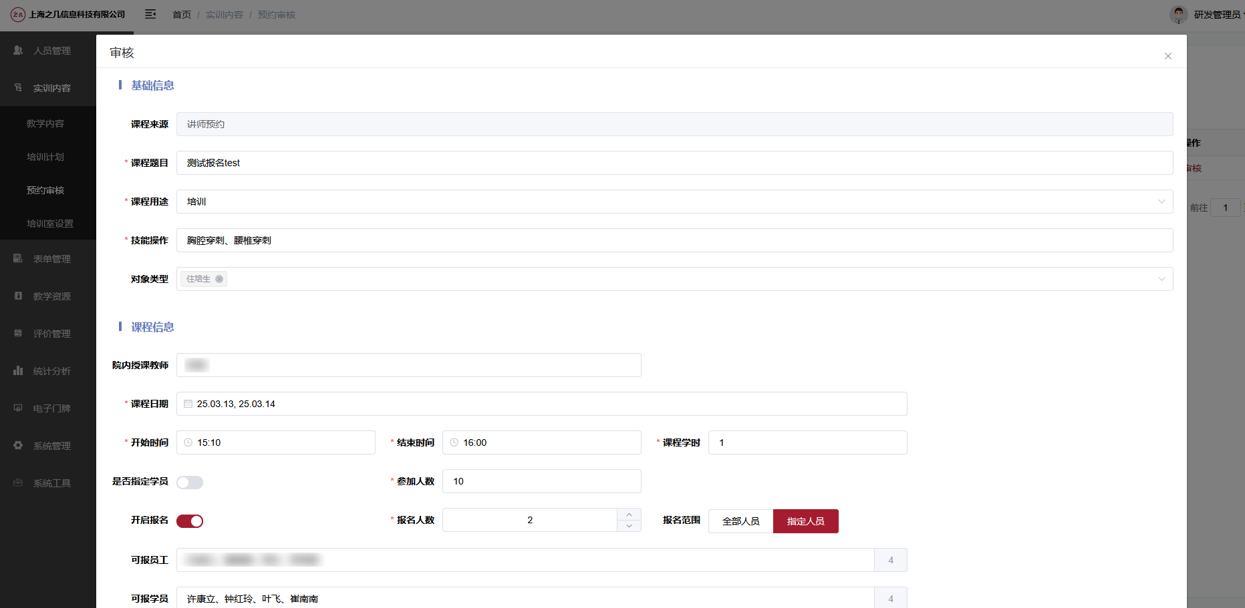This screenshot has width=1245, height=608.
Task: Click the company logo icon
Action: click(18, 14)
